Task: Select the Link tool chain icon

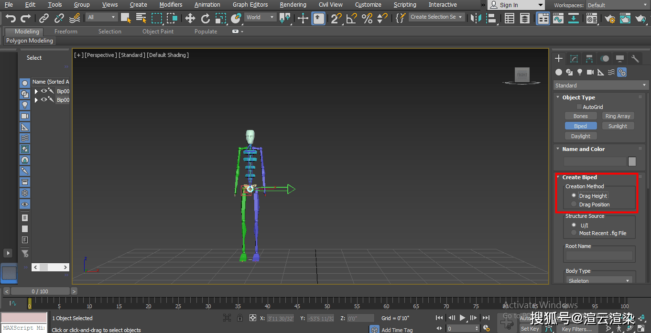Action: (x=44, y=18)
